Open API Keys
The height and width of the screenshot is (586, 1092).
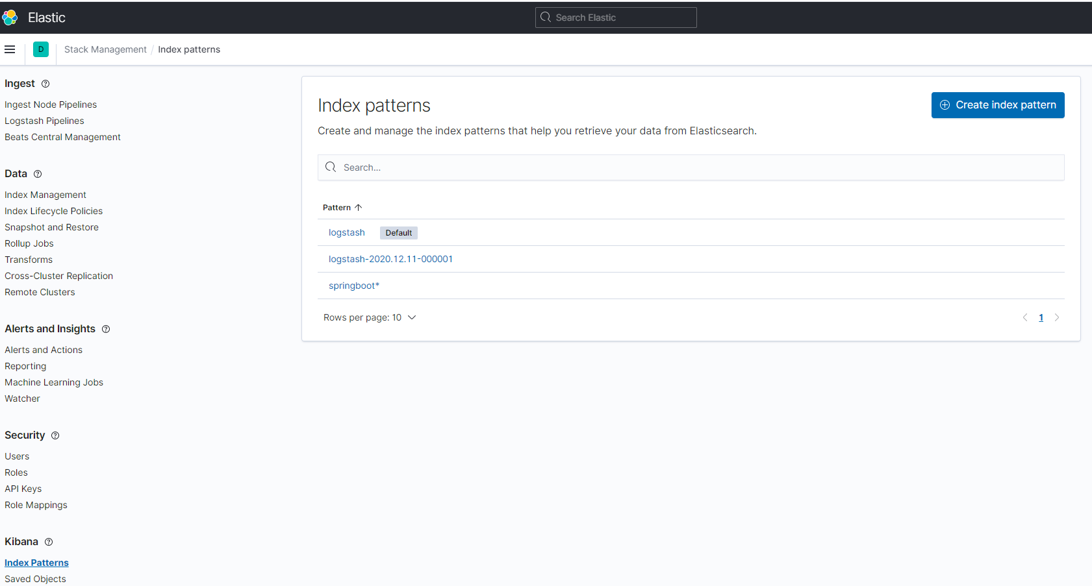23,489
